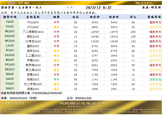162x115 pixels.
Task: Click the 短纤2604 contract name
Action: (x=33, y=51)
